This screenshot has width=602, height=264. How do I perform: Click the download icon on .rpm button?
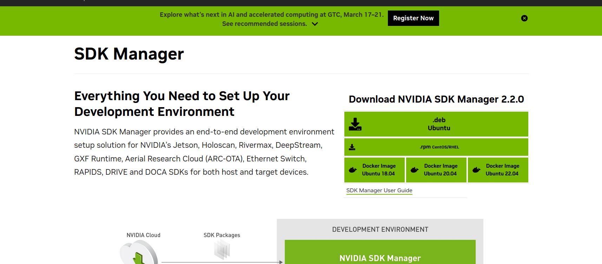(x=352, y=147)
